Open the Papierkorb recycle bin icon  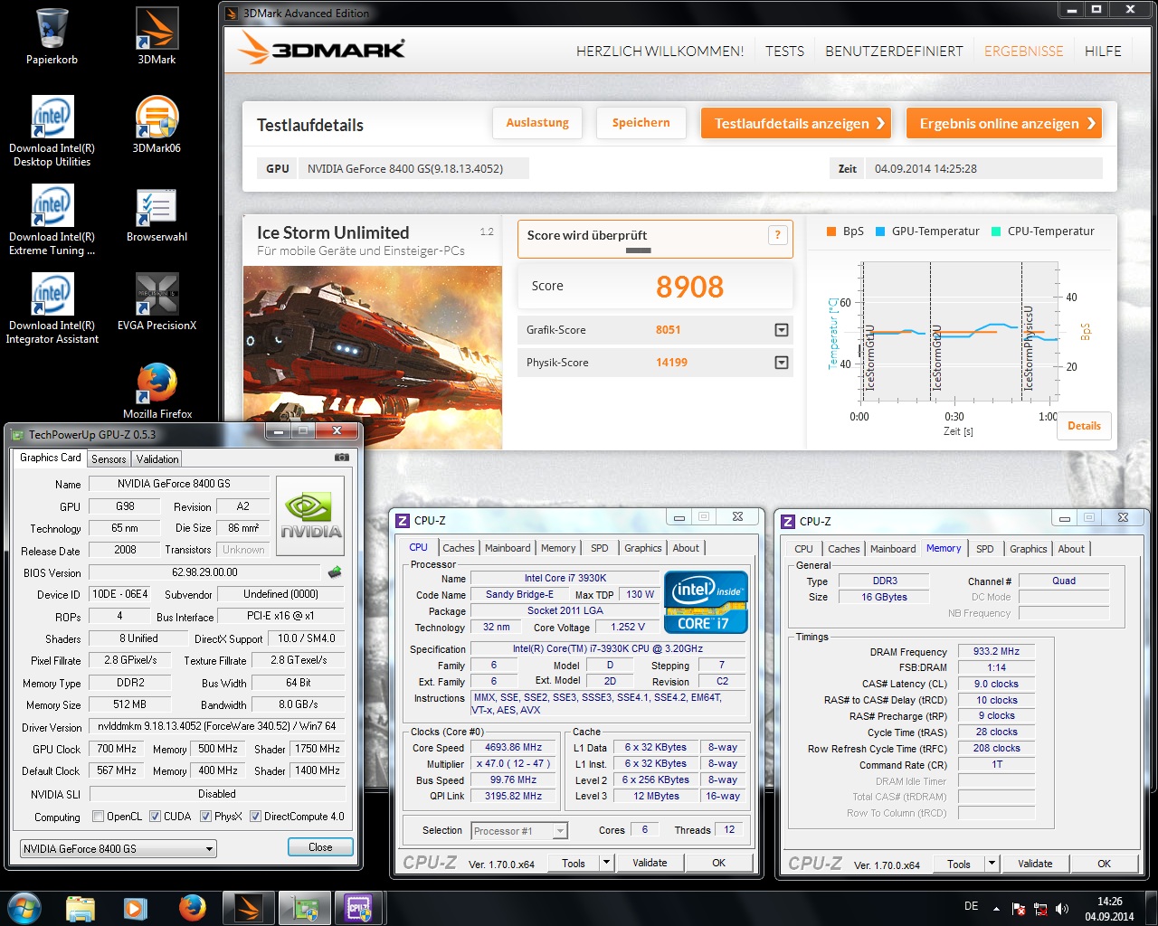click(x=52, y=36)
